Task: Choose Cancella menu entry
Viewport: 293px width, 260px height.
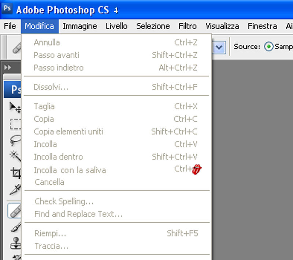Action: tap(116, 182)
